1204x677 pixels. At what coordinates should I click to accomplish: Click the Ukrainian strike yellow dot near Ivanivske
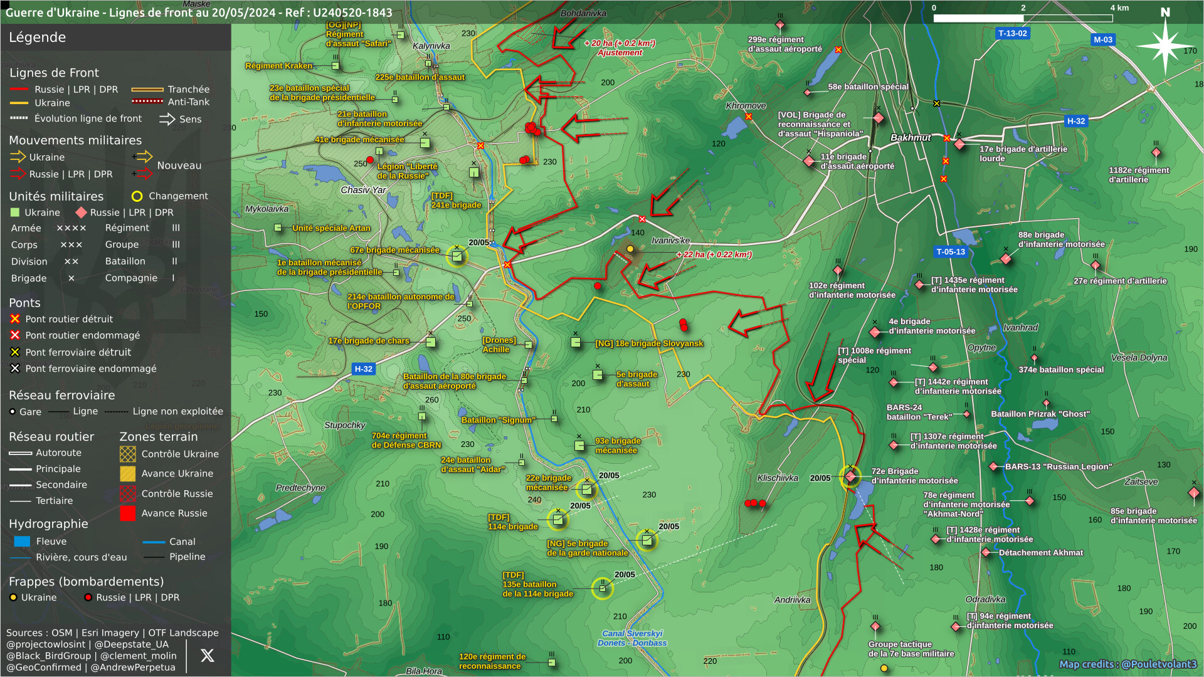[630, 249]
